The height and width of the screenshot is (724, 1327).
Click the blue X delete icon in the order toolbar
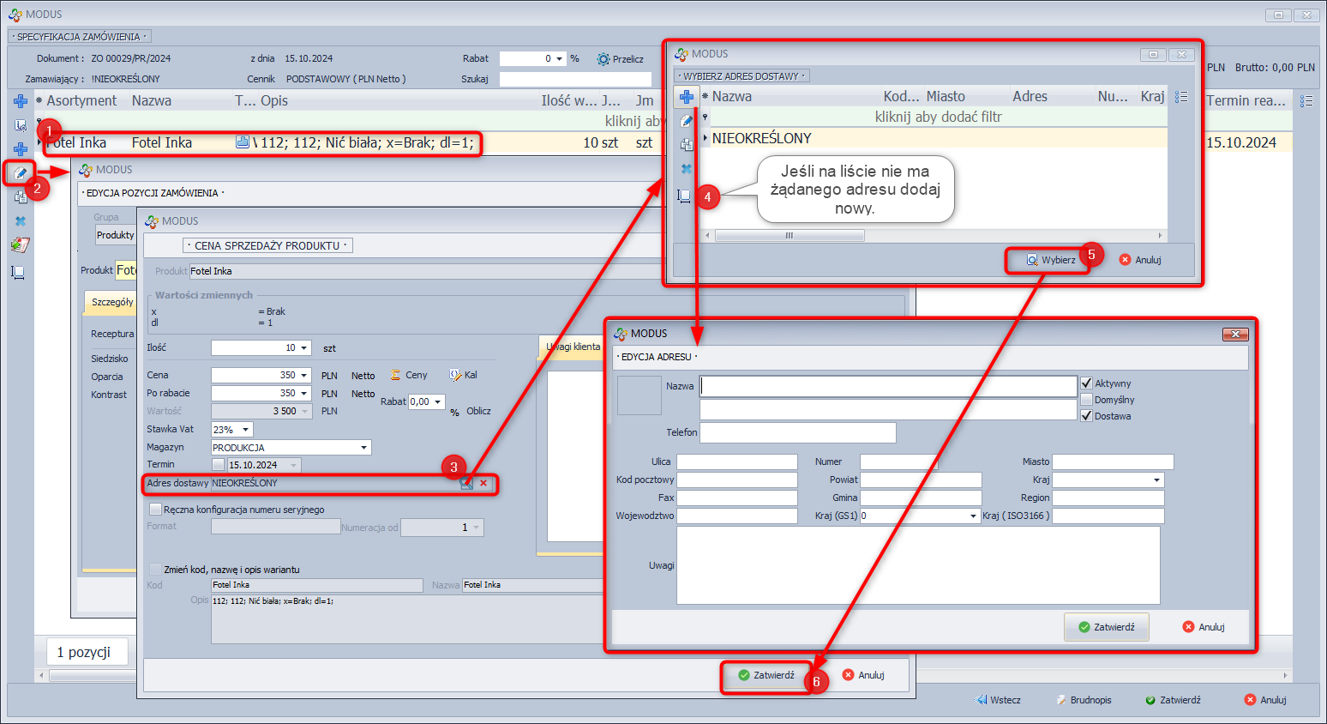[21, 221]
